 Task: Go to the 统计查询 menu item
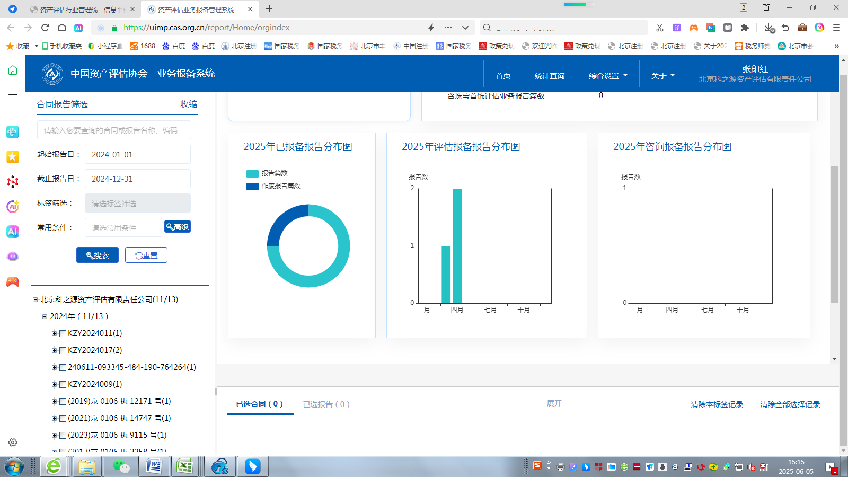point(549,76)
